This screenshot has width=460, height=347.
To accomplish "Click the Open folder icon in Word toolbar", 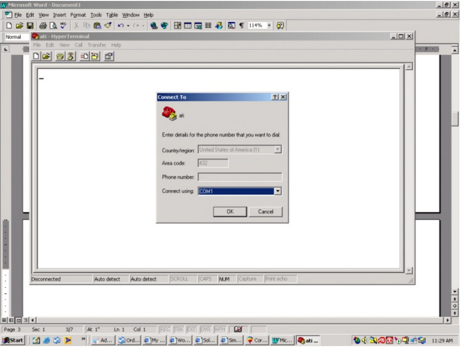I will pos(19,26).
